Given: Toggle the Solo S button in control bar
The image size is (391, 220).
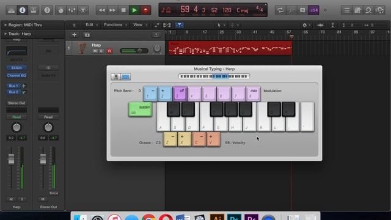Looking at the screenshot, I should point(302,10).
